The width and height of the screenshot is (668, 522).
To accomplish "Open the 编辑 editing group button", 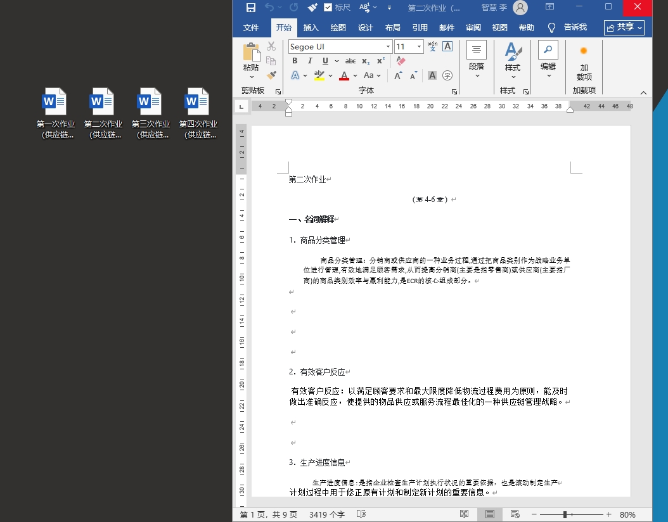I will pyautogui.click(x=548, y=60).
